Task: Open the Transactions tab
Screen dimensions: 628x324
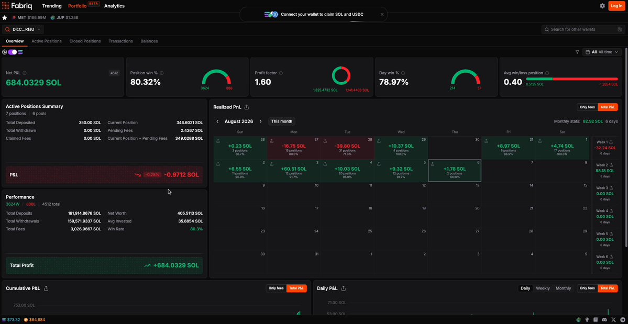Action: (120, 41)
